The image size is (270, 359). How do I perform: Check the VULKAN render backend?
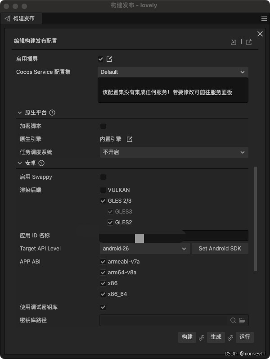(103, 190)
